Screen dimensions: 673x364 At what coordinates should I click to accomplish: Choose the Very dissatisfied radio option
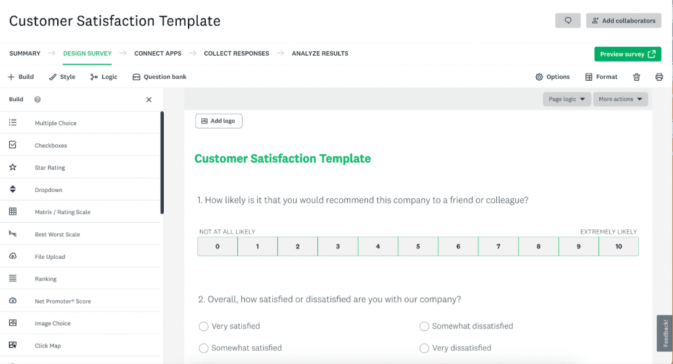pyautogui.click(x=425, y=348)
